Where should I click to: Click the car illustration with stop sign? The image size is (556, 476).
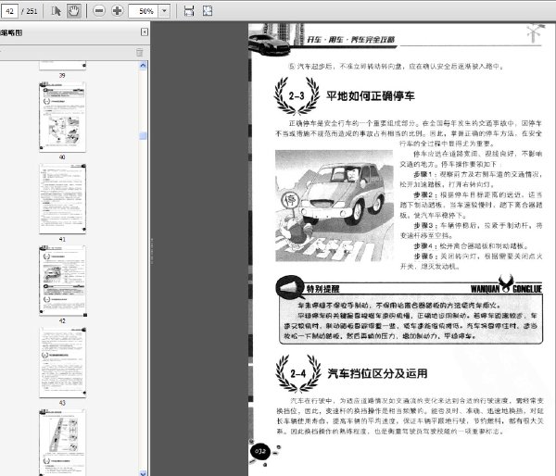coord(334,206)
